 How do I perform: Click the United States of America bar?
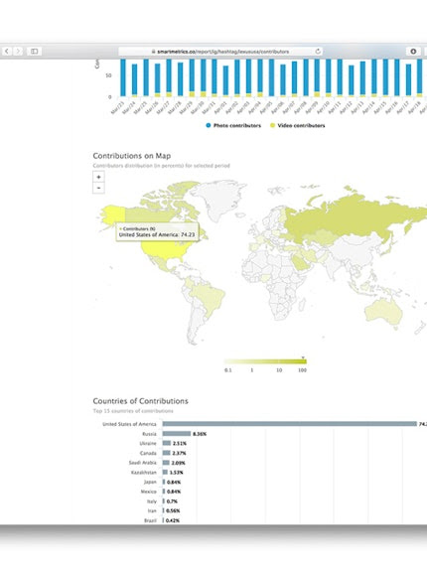click(290, 424)
